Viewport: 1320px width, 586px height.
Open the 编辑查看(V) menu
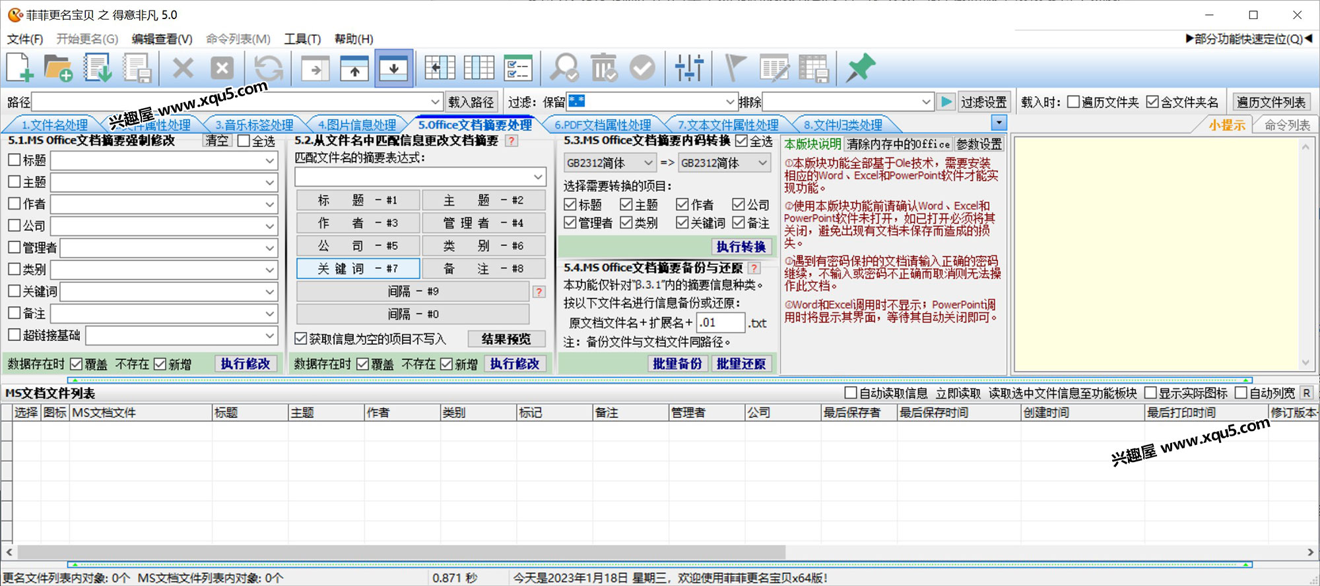coord(162,39)
